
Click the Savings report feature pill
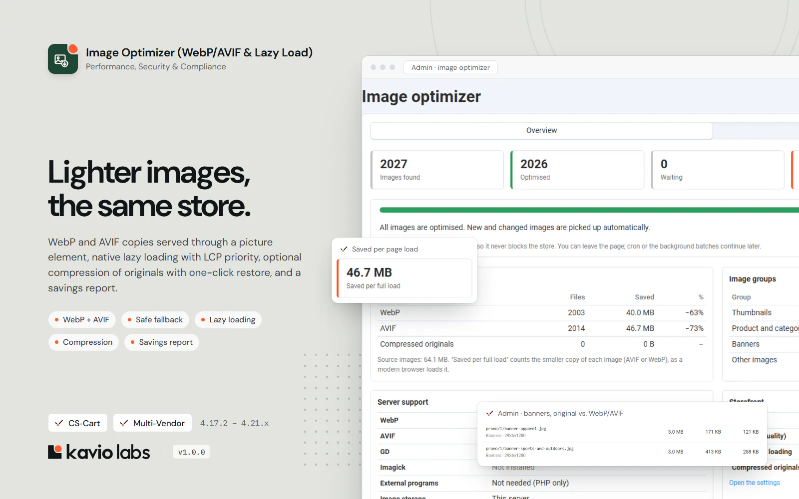162,342
